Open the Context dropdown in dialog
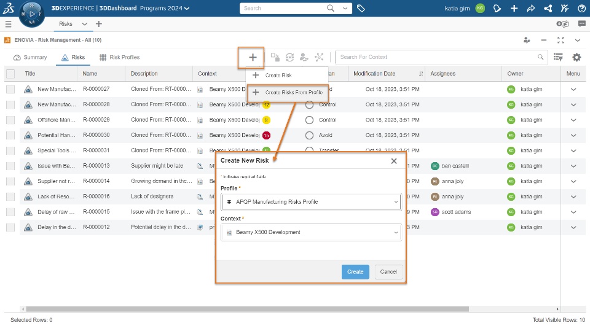This screenshot has height=331, width=590. pos(311,233)
